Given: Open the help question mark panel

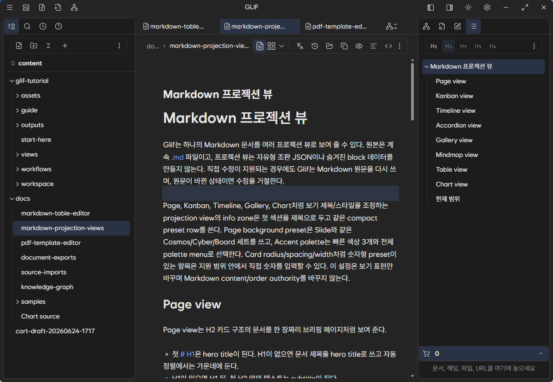Looking at the screenshot, I should [59, 26].
